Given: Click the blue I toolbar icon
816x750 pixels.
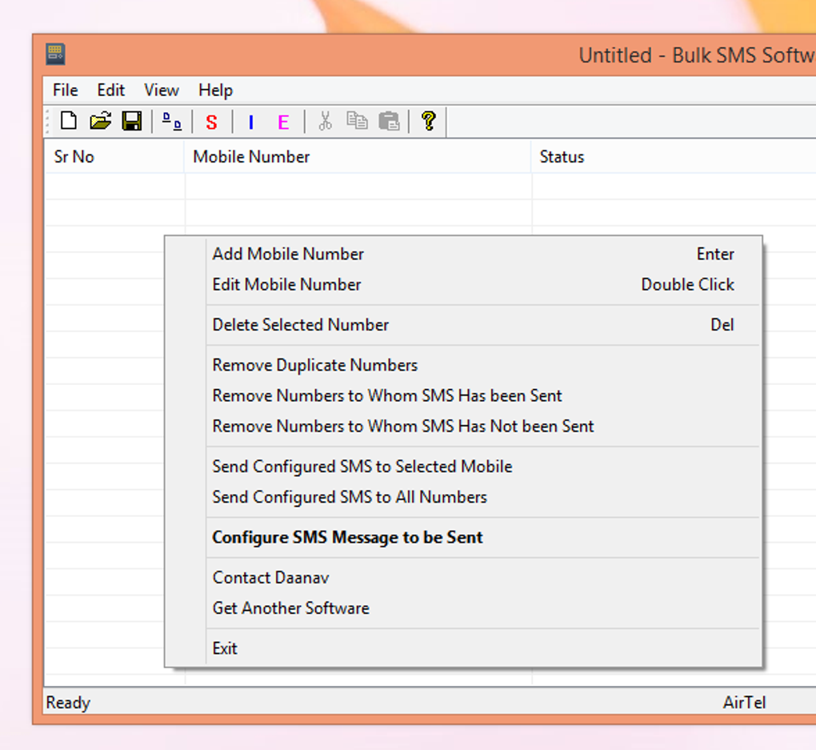Looking at the screenshot, I should 250,122.
